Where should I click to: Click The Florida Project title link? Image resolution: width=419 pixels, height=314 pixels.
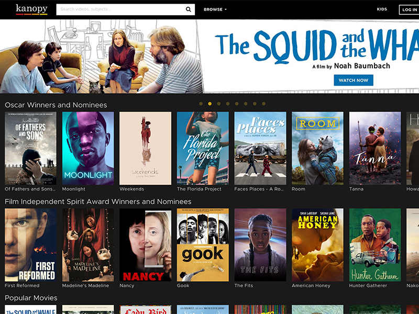pyautogui.click(x=199, y=189)
